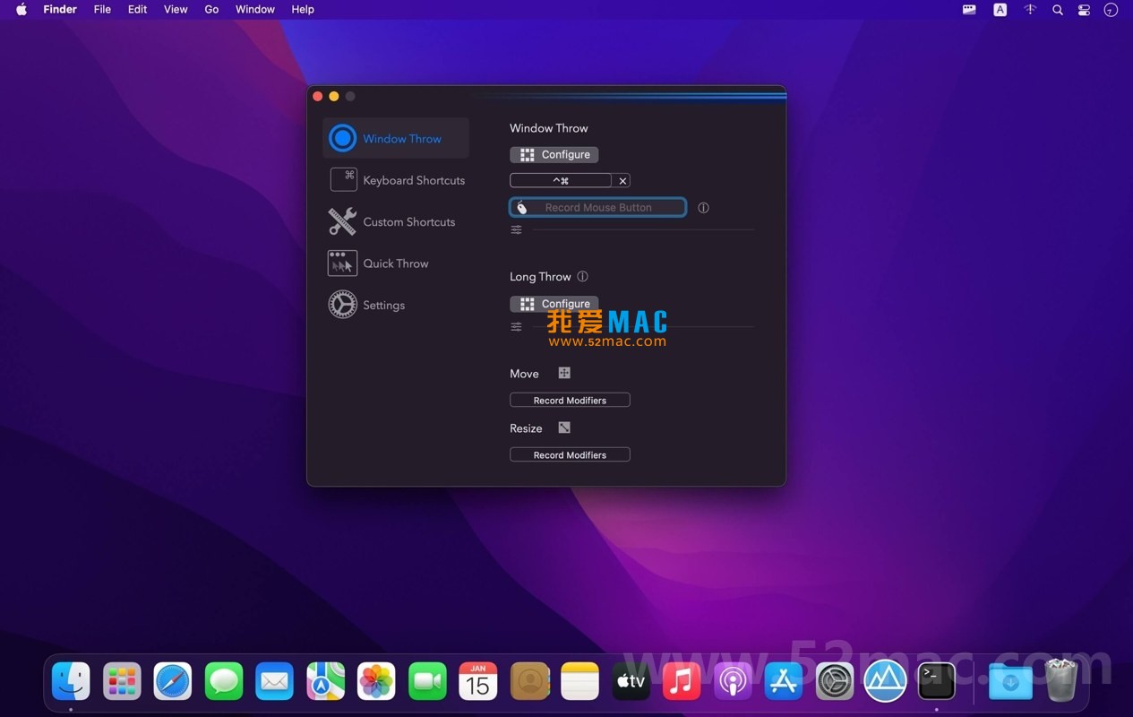This screenshot has height=717, width=1133.
Task: Open the Trash in the Dock
Action: tap(1061, 680)
